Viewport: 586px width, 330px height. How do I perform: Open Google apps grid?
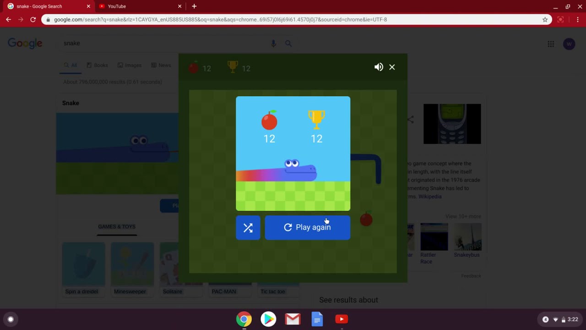tap(551, 44)
